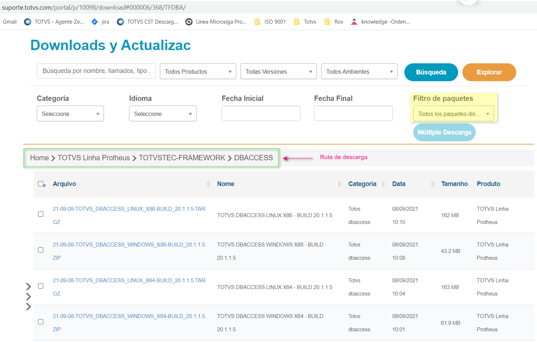Select the 43.2 MB size cell
This screenshot has width=537, height=342.
451,251
